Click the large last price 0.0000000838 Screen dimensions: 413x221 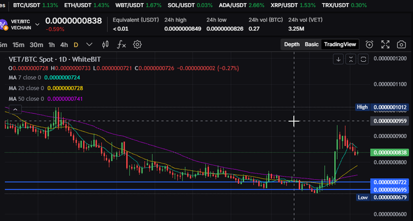[73, 21]
